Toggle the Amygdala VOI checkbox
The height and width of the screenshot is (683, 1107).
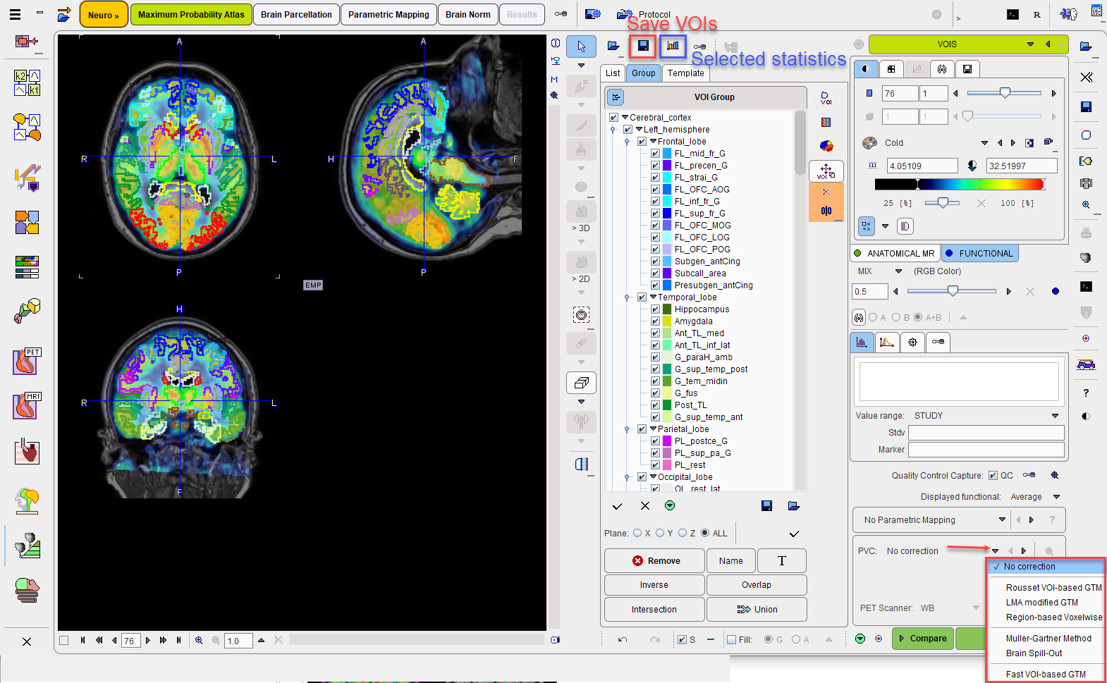pyautogui.click(x=655, y=321)
